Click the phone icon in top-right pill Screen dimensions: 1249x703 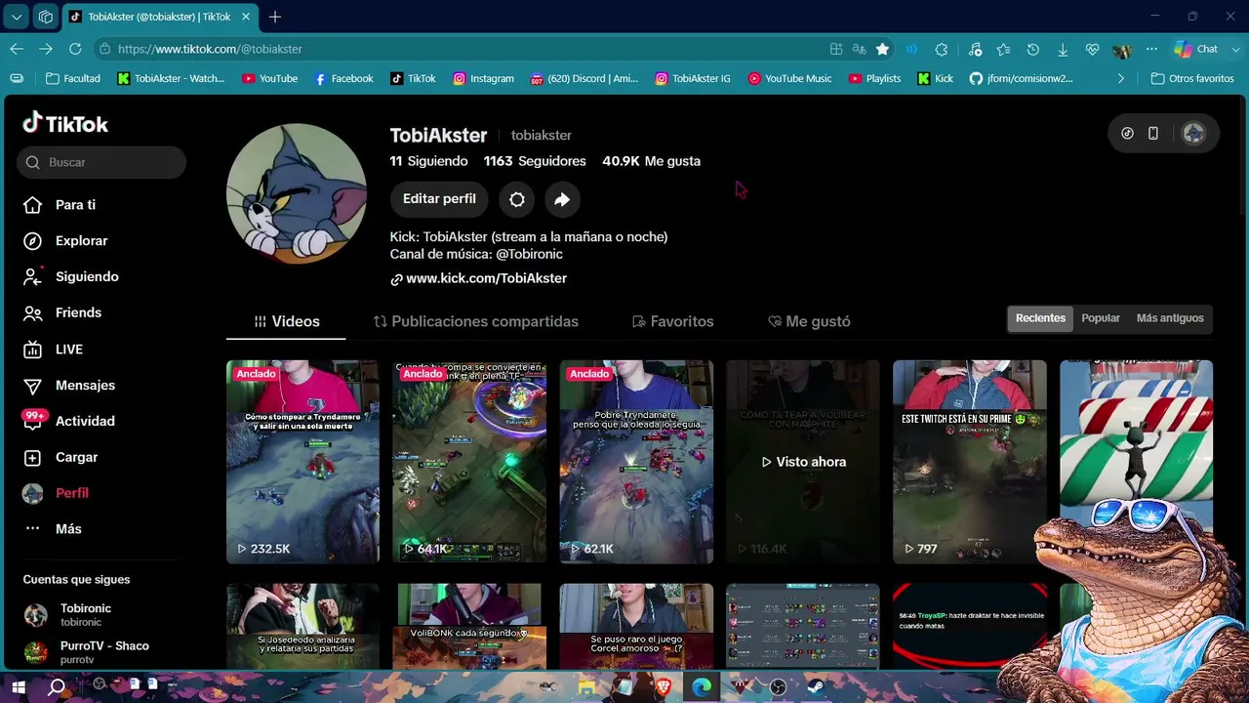1153,134
